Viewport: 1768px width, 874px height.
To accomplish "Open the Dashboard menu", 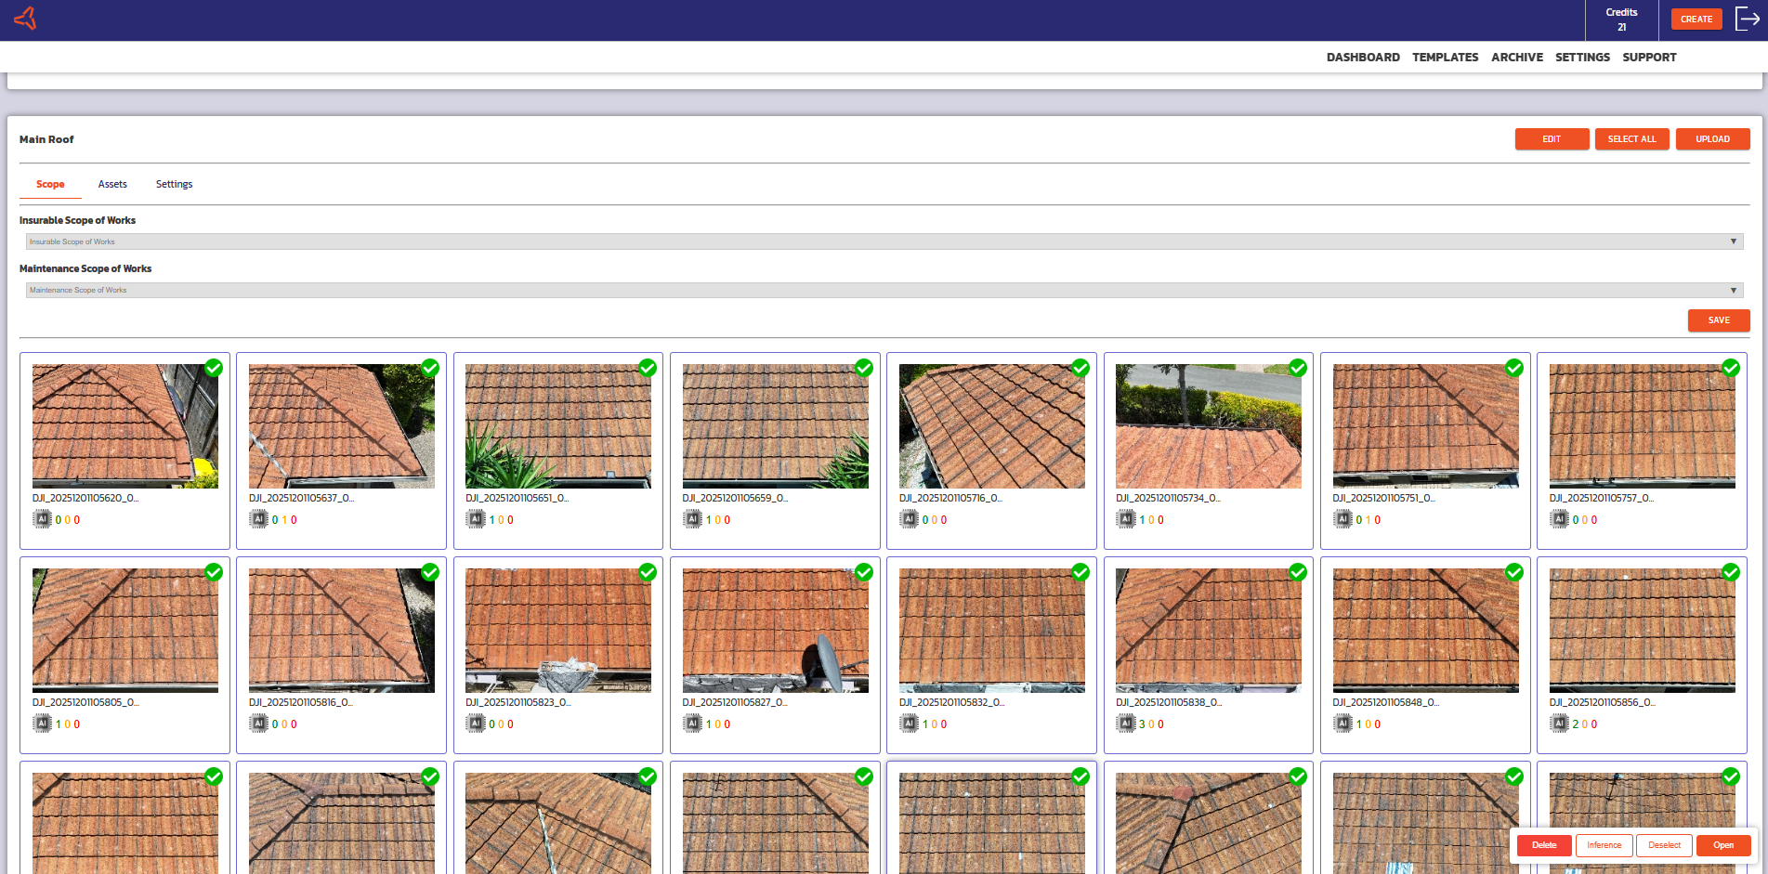I will coord(1363,58).
